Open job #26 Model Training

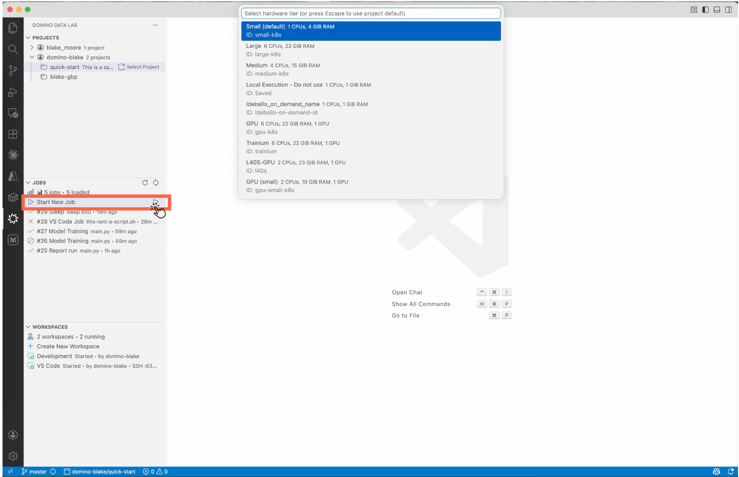[95, 241]
